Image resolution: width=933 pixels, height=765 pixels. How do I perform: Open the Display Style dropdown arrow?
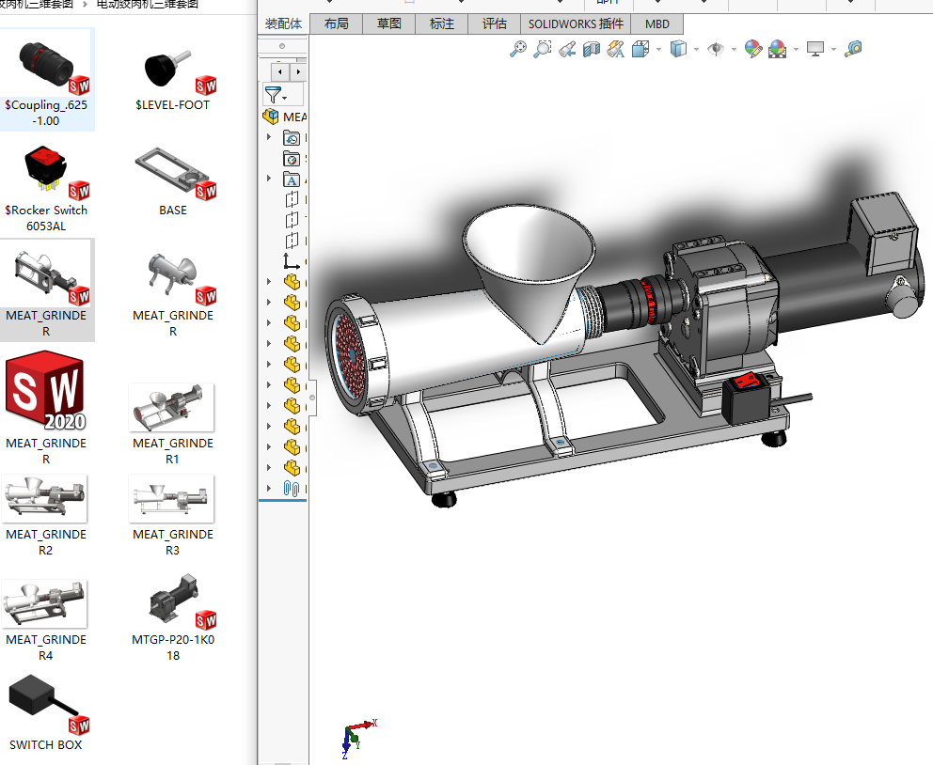click(697, 49)
